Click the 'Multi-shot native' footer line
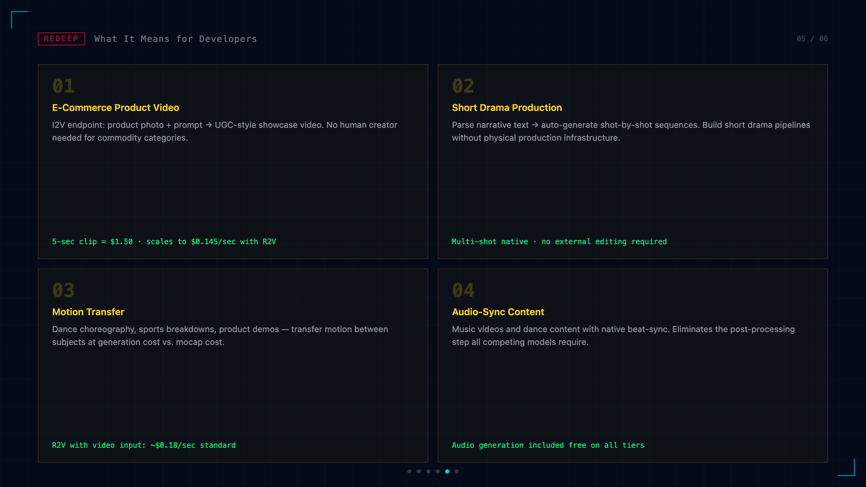This screenshot has width=866, height=487. [x=559, y=241]
